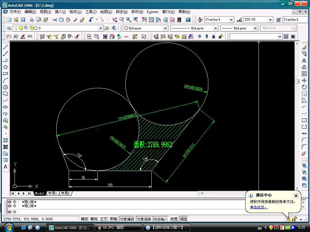This screenshot has height=232, width=310.
Task: Select the Mirror modify tool
Action: (x=304, y=60)
